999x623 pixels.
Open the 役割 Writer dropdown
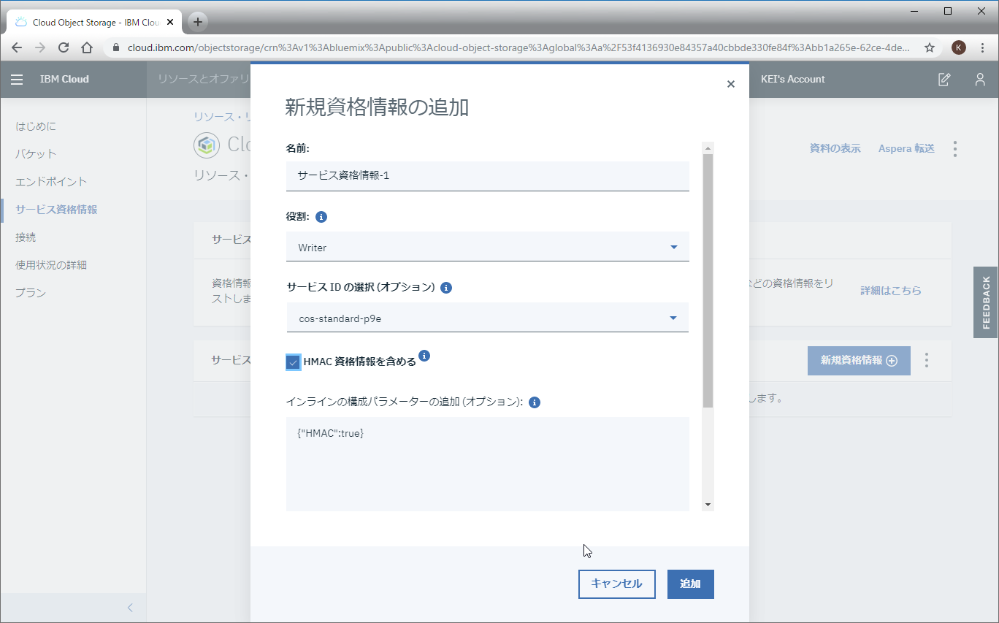click(487, 248)
